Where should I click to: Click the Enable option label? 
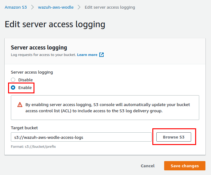25,87
